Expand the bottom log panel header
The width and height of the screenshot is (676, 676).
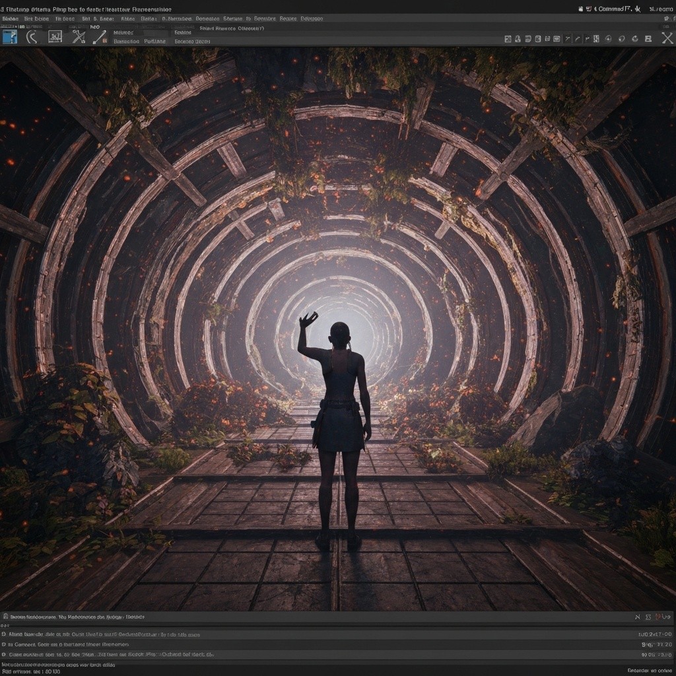(77, 617)
